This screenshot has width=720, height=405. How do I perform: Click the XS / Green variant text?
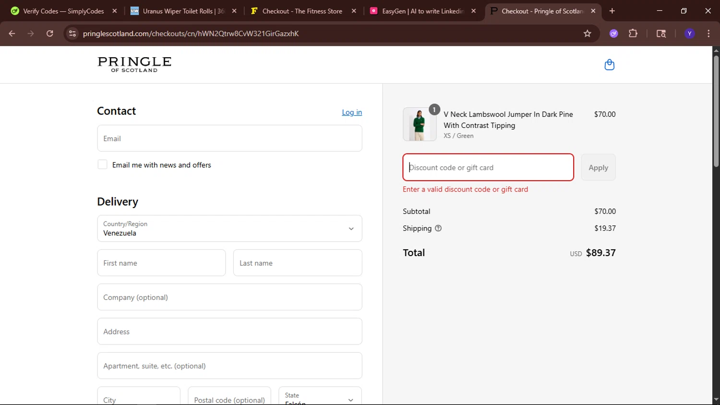tap(458, 136)
